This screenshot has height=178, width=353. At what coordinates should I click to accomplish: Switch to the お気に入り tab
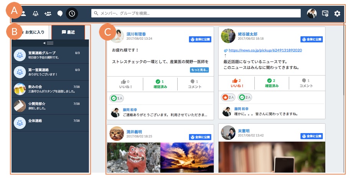(32, 33)
